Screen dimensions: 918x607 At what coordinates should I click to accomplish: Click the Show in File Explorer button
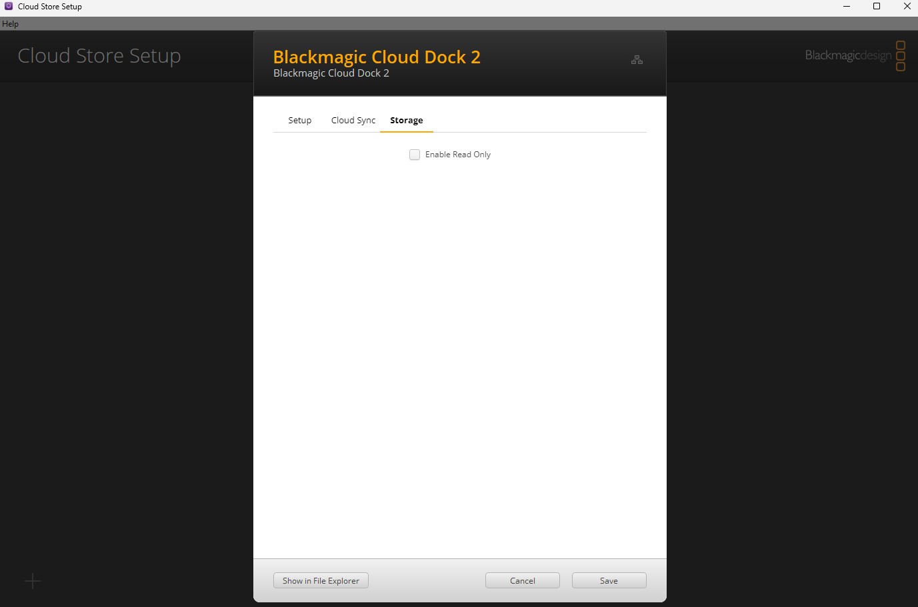pyautogui.click(x=321, y=581)
